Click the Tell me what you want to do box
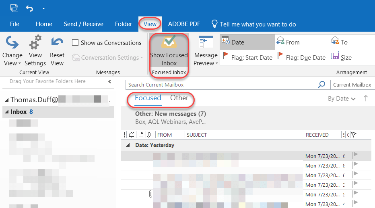Screen dimensions: 375x208 [254, 24]
